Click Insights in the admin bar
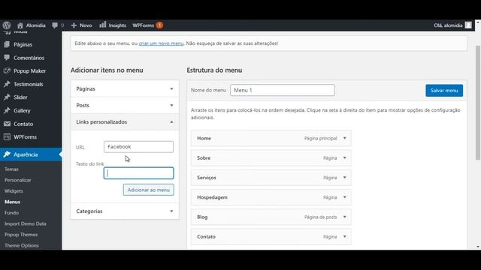Screen dimensions: 481x270 [117, 25]
